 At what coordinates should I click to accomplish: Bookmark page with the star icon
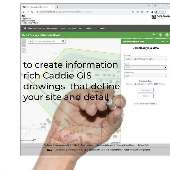coord(142,12)
